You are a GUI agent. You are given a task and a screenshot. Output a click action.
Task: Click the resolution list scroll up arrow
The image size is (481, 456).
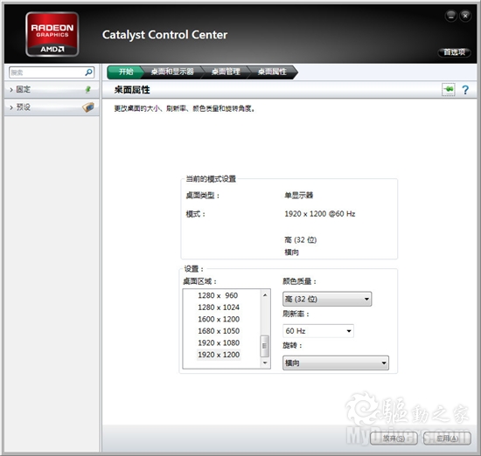tap(265, 295)
